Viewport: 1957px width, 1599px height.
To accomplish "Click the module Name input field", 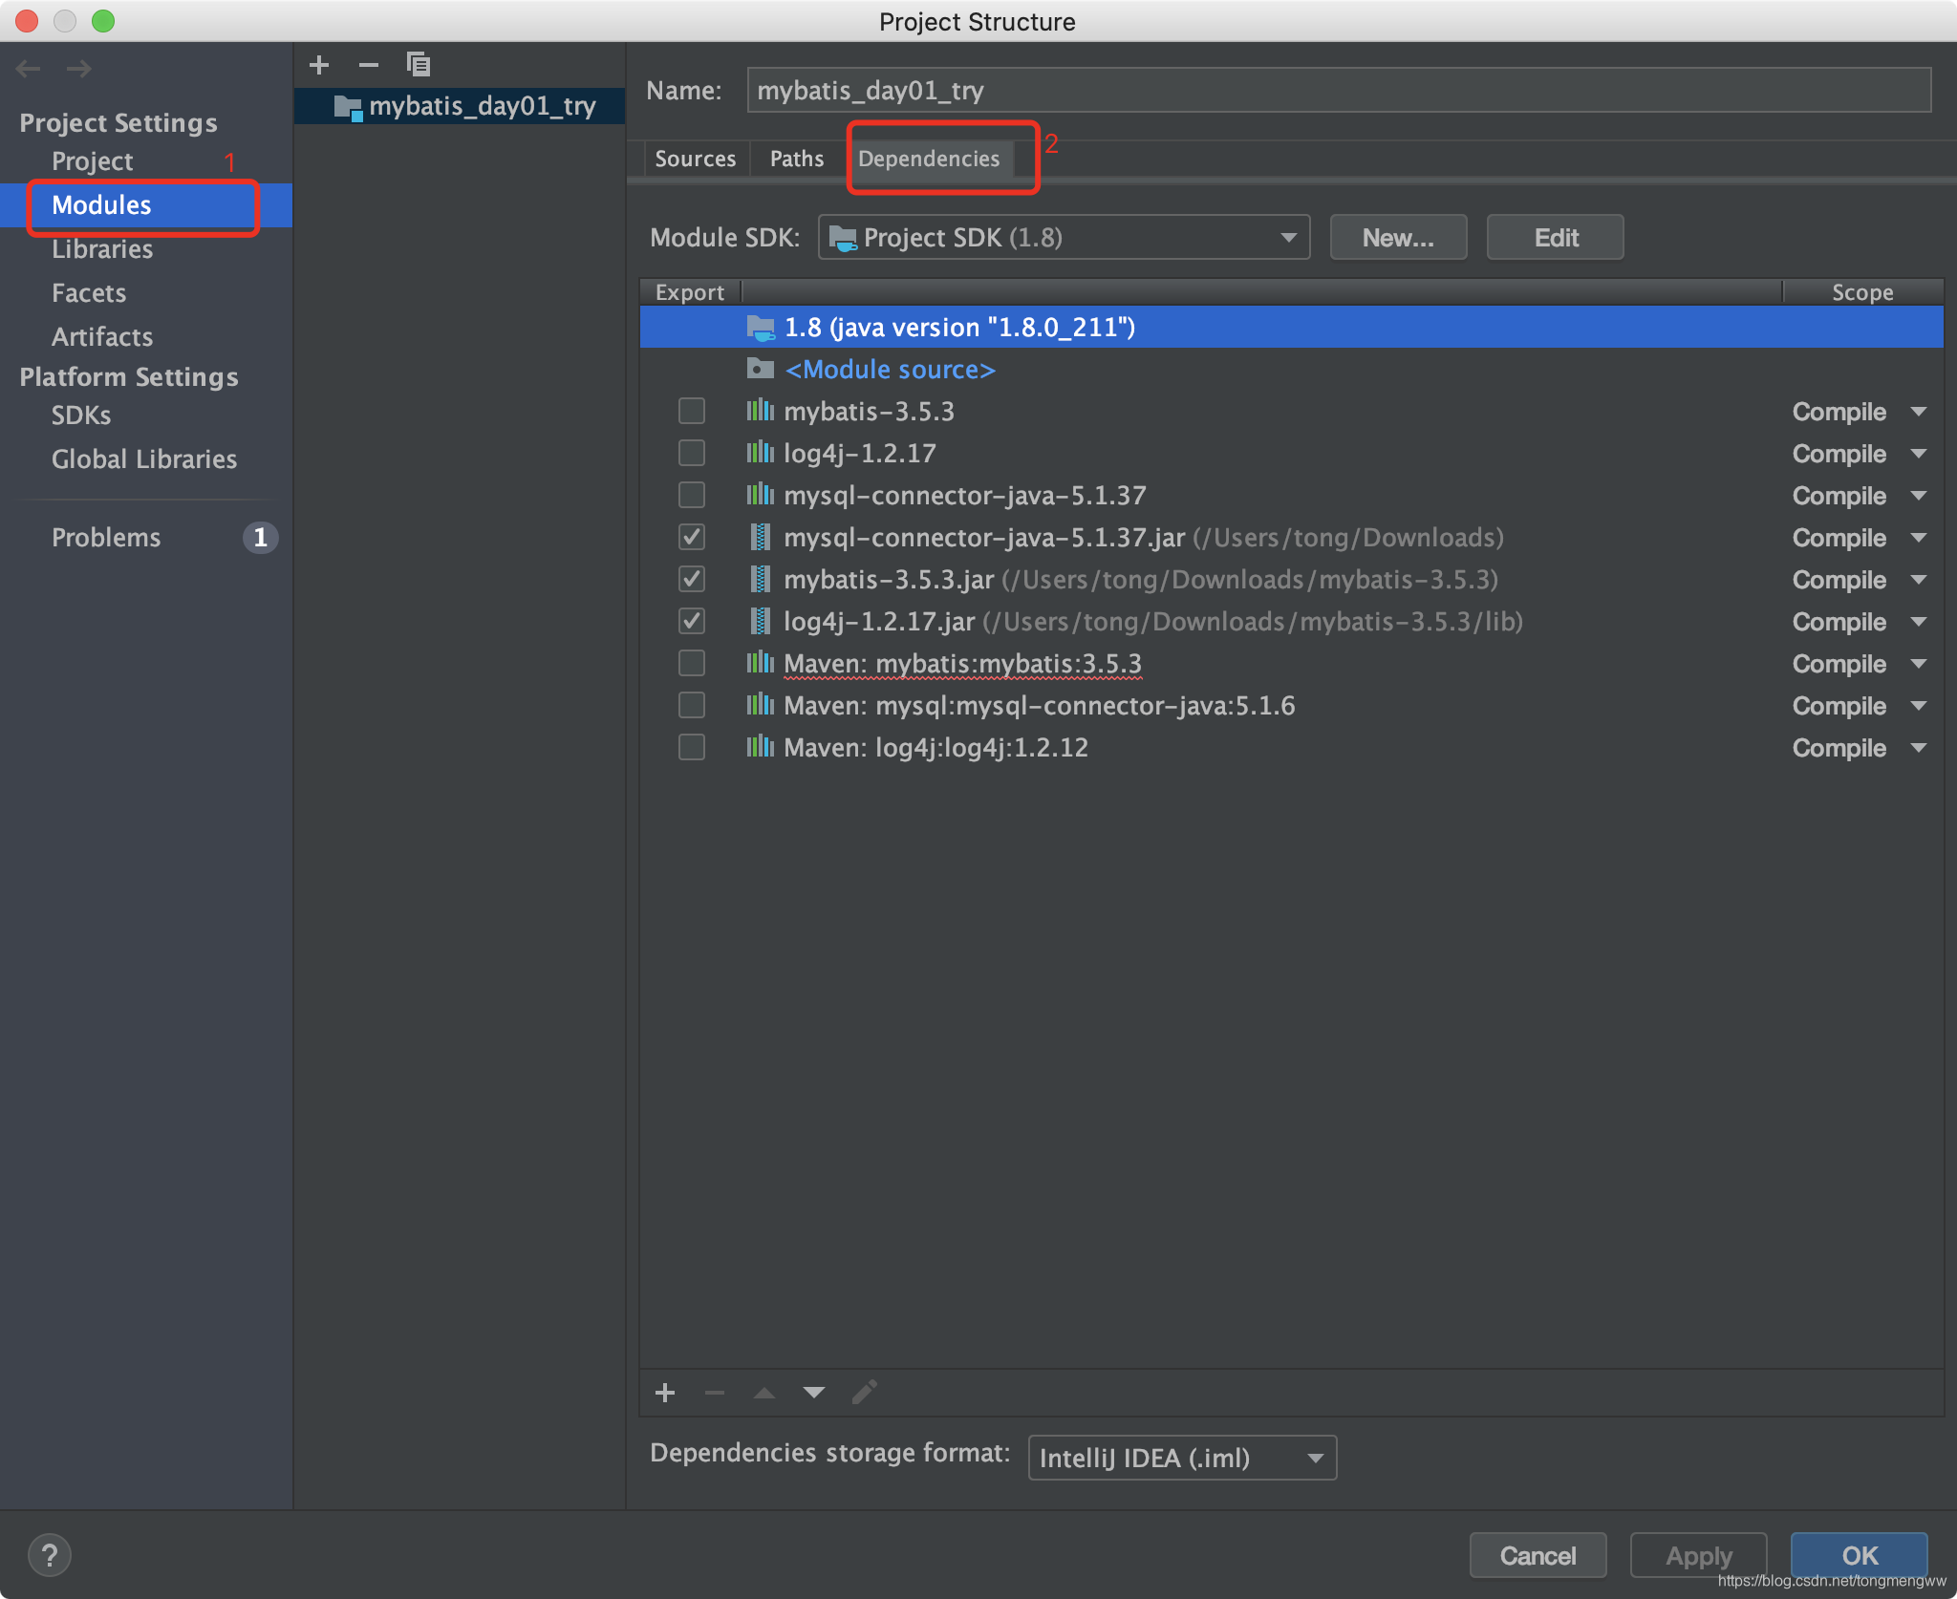I will point(1338,90).
